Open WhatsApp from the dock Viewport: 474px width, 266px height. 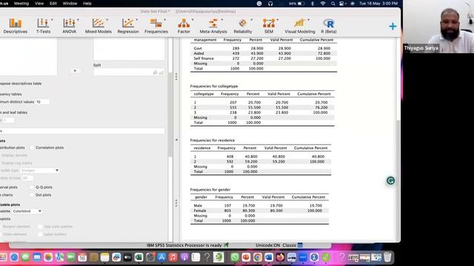pyautogui.click(x=235, y=257)
